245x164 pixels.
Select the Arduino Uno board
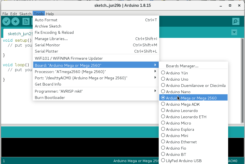[x=177, y=79]
